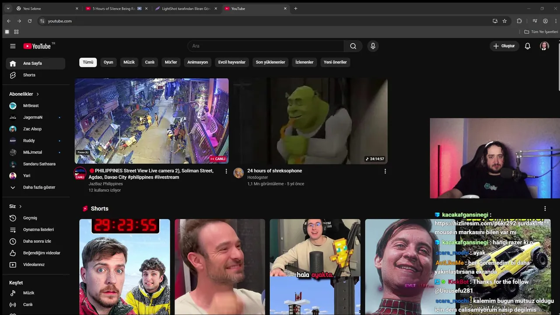Select the Animasyon filter chip
Viewport: 560px width, 315px height.
[198, 62]
